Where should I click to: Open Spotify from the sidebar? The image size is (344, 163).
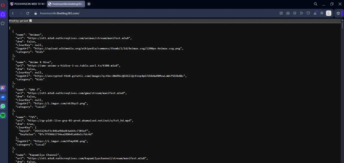tap(3, 115)
